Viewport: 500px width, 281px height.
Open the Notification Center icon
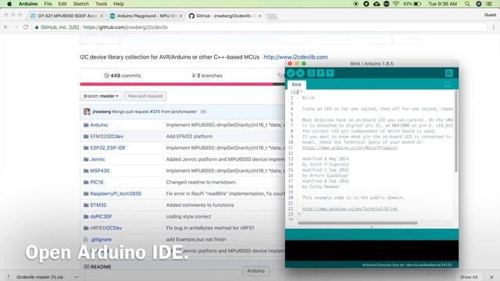[x=489, y=4]
